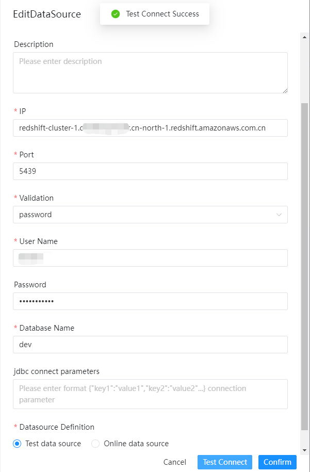Click the scroll up arrow of the scrollbar
This screenshot has width=310, height=472.
[304, 37]
